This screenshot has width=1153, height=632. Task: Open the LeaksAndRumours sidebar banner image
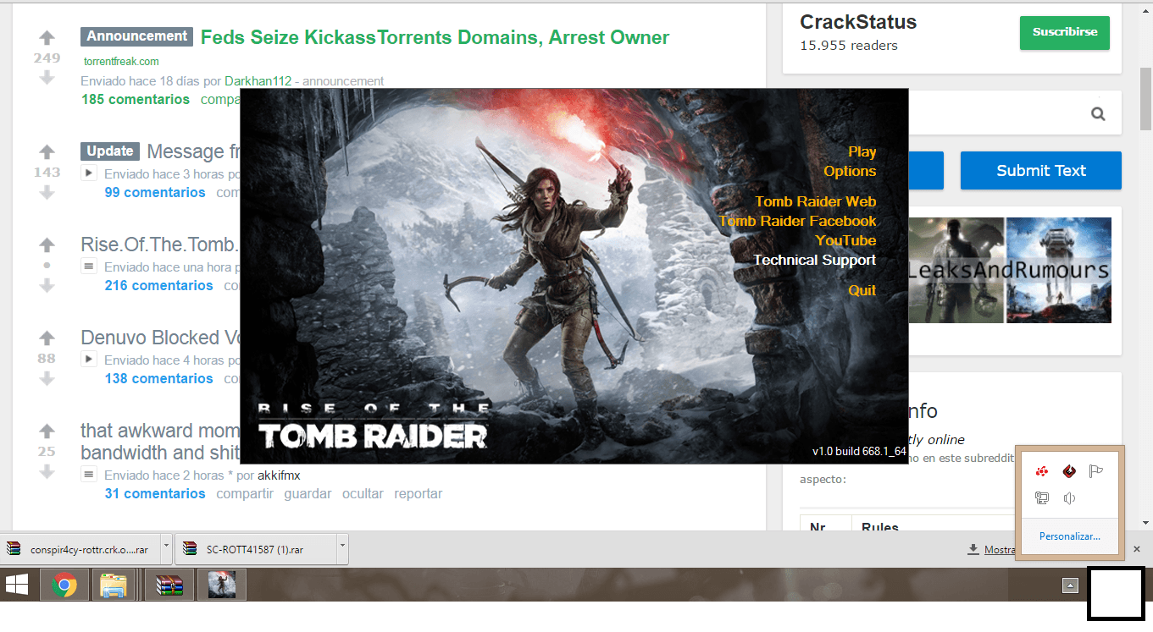pos(1009,270)
